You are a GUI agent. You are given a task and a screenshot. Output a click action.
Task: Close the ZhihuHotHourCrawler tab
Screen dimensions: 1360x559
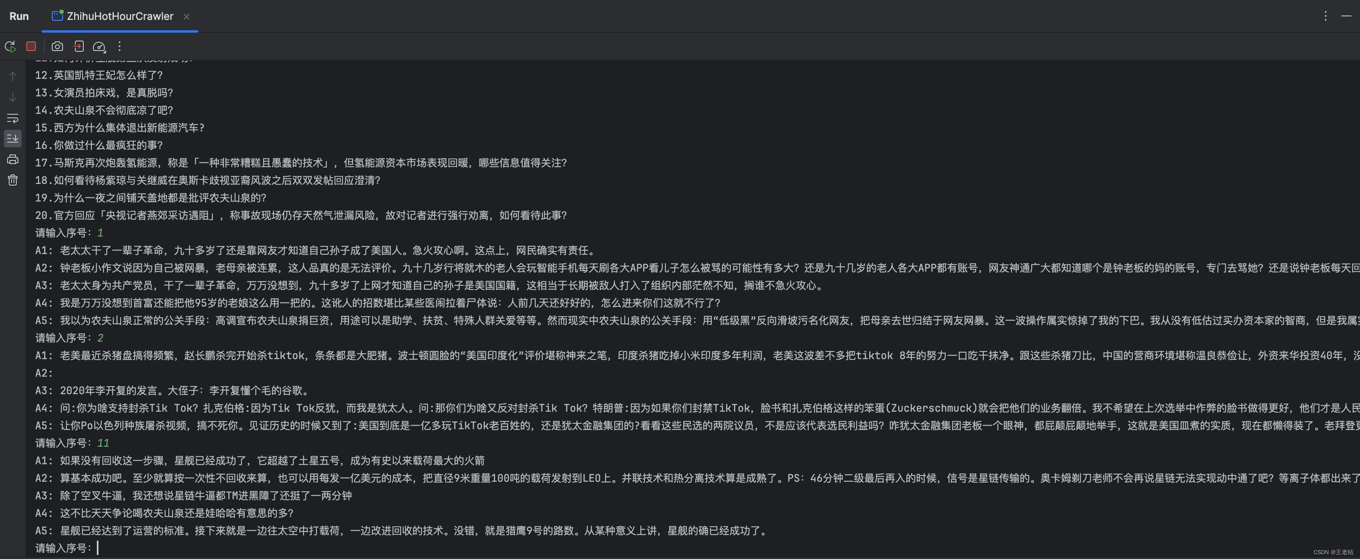point(187,17)
